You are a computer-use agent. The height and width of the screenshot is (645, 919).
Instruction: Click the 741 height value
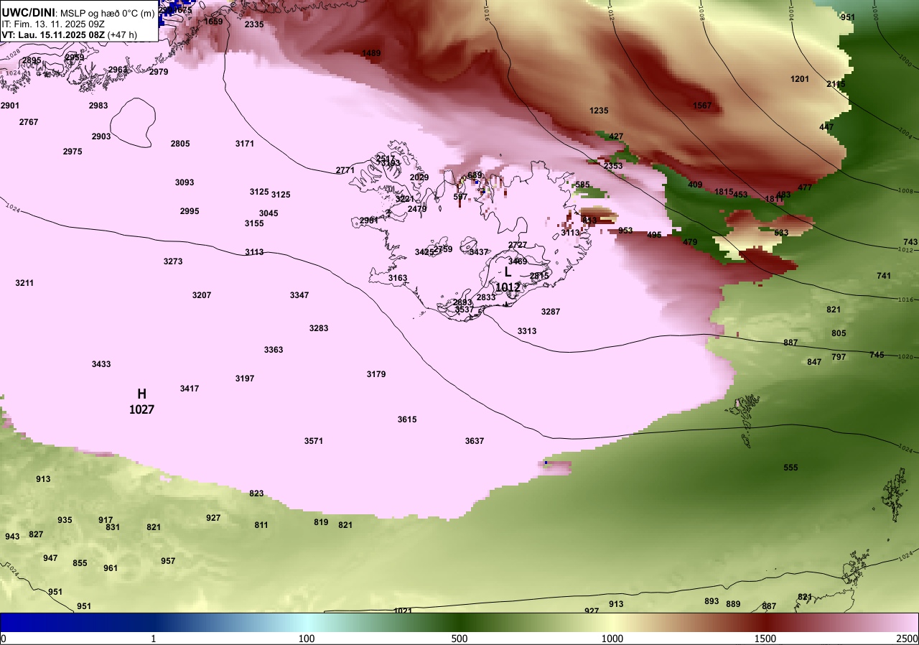[x=884, y=276]
